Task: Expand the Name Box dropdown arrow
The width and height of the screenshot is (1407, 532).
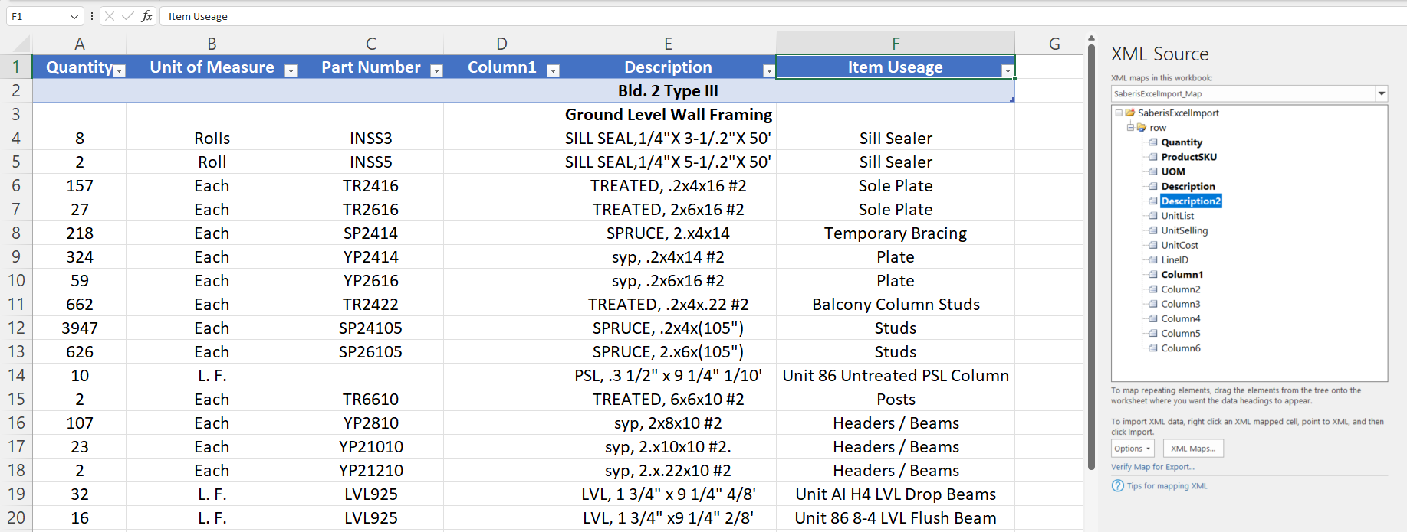Action: [x=74, y=16]
